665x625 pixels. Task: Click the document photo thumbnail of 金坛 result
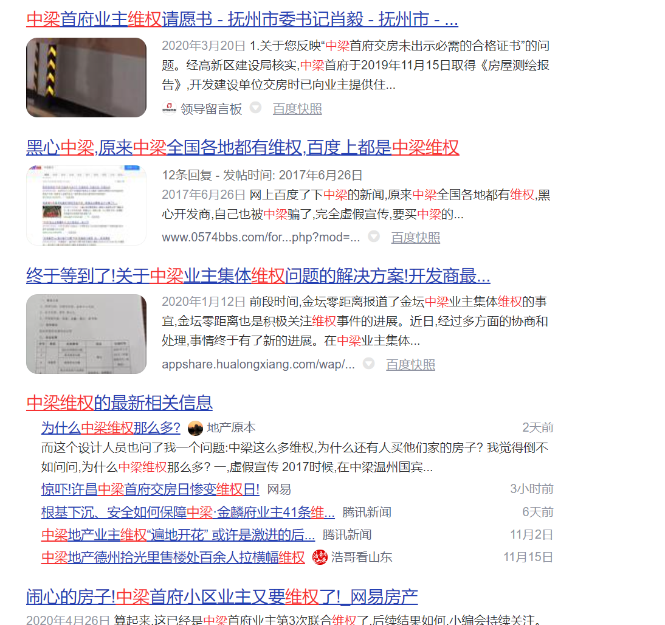[x=86, y=334]
